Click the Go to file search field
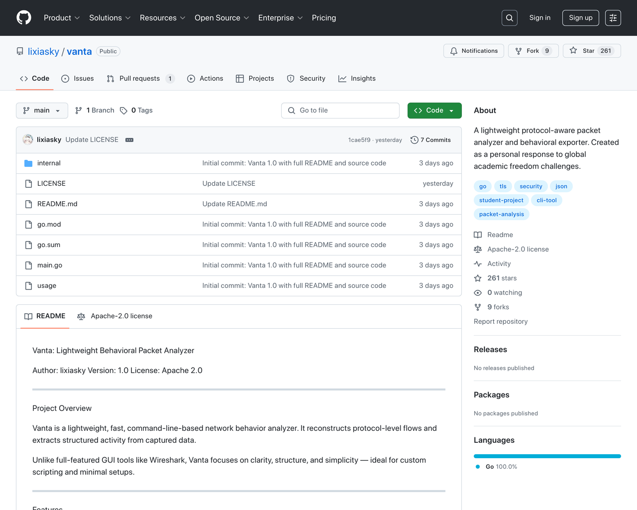 tap(340, 111)
